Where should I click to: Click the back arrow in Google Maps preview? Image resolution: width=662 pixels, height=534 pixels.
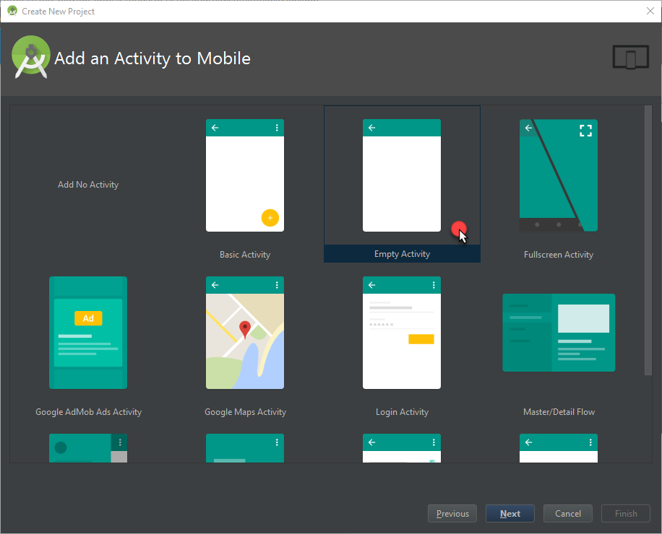tap(215, 285)
